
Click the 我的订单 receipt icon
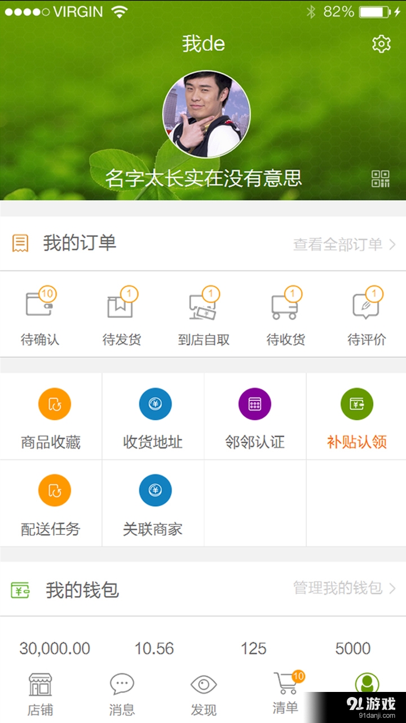click(x=20, y=243)
